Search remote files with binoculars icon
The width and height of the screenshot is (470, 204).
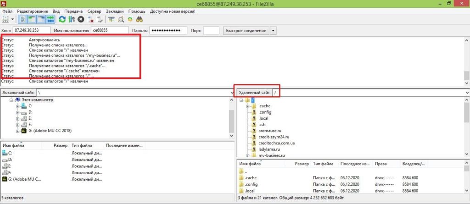(x=139, y=19)
